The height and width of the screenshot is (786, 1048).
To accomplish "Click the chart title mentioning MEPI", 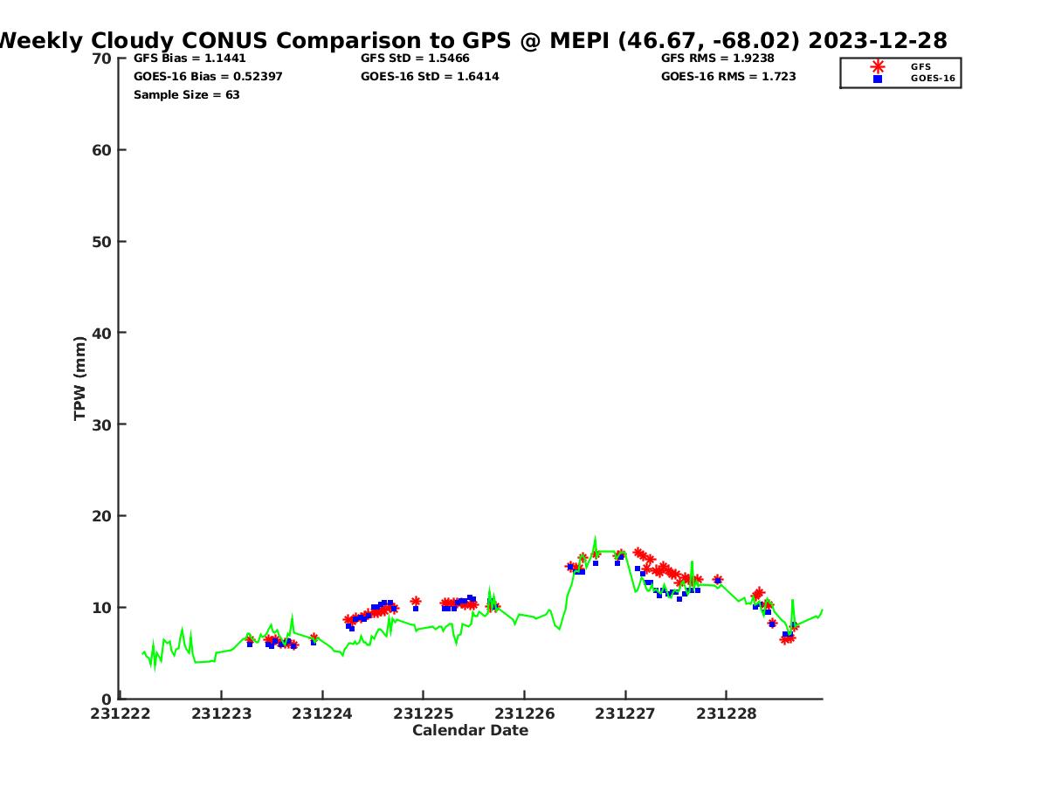I will 472,40.
